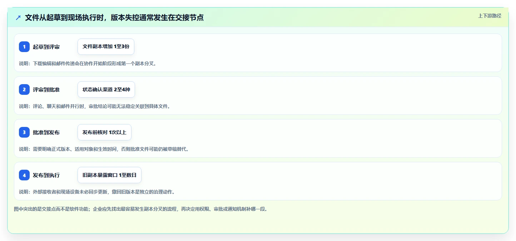Click the 发布前核对 1次以上 pill
Viewport: 516px width, 241px height.
pyautogui.click(x=104, y=132)
